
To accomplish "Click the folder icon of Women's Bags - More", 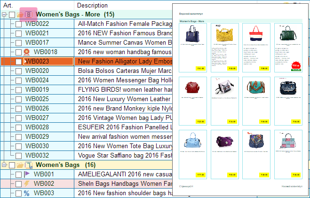I will (20, 15).
